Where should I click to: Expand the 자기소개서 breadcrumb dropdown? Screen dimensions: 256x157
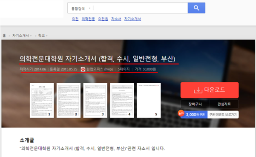coord(22,36)
